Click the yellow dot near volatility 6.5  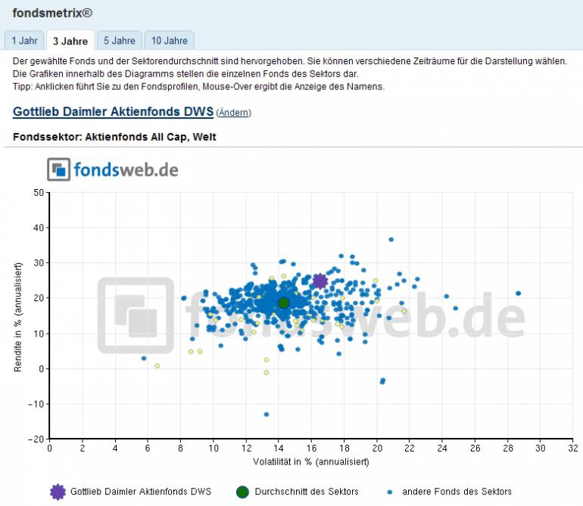[x=157, y=366]
